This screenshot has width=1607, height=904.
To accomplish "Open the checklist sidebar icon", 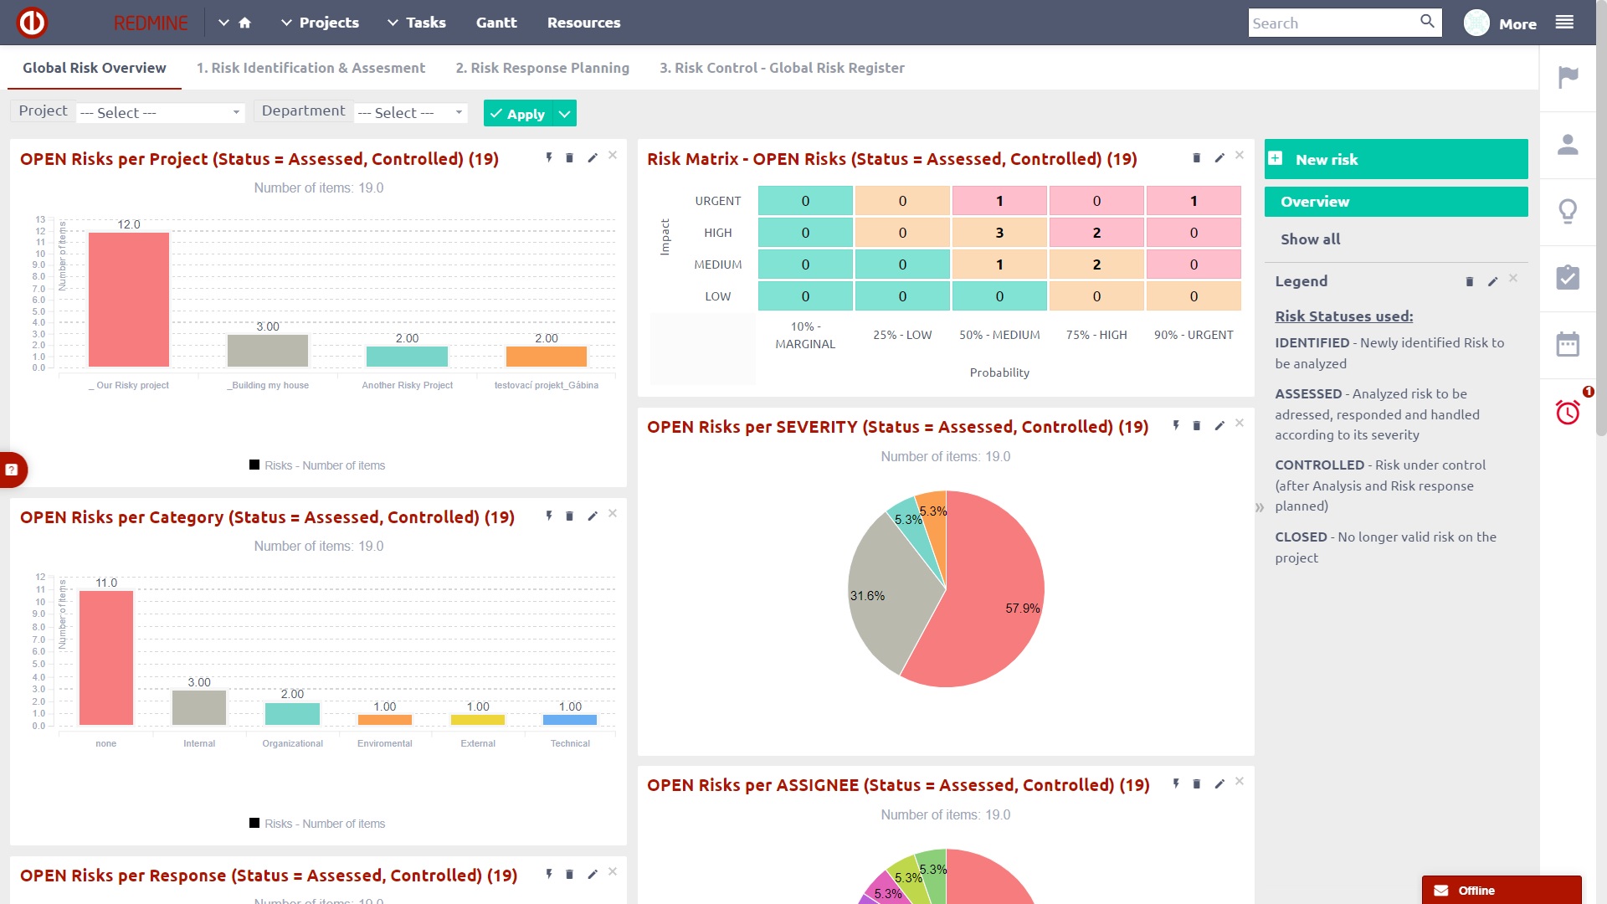I will 1568,278.
